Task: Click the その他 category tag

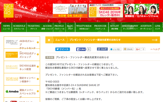Action: pyautogui.click(x=50, y=57)
